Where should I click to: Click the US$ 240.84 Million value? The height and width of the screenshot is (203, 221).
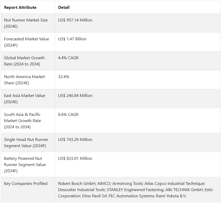75,96
